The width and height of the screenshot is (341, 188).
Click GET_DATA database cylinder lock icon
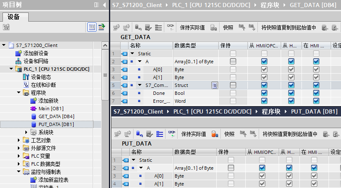[214, 27]
